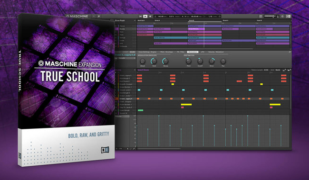This screenshot has width=309, height=180.
Task: Click the headphone cue icon
Action: (x=278, y=17)
